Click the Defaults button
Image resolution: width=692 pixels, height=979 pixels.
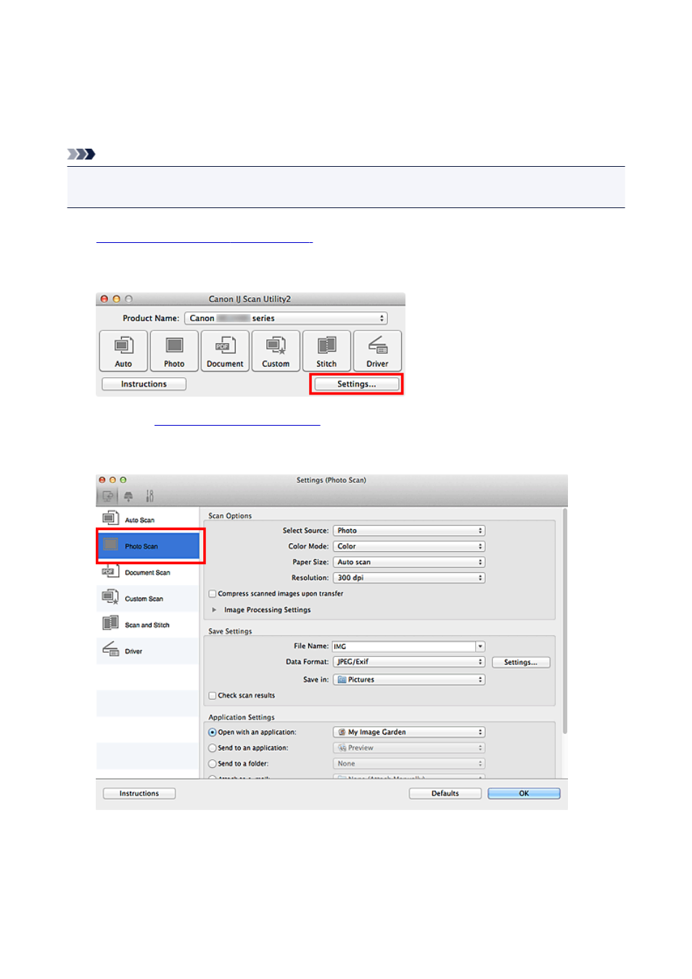pos(445,793)
